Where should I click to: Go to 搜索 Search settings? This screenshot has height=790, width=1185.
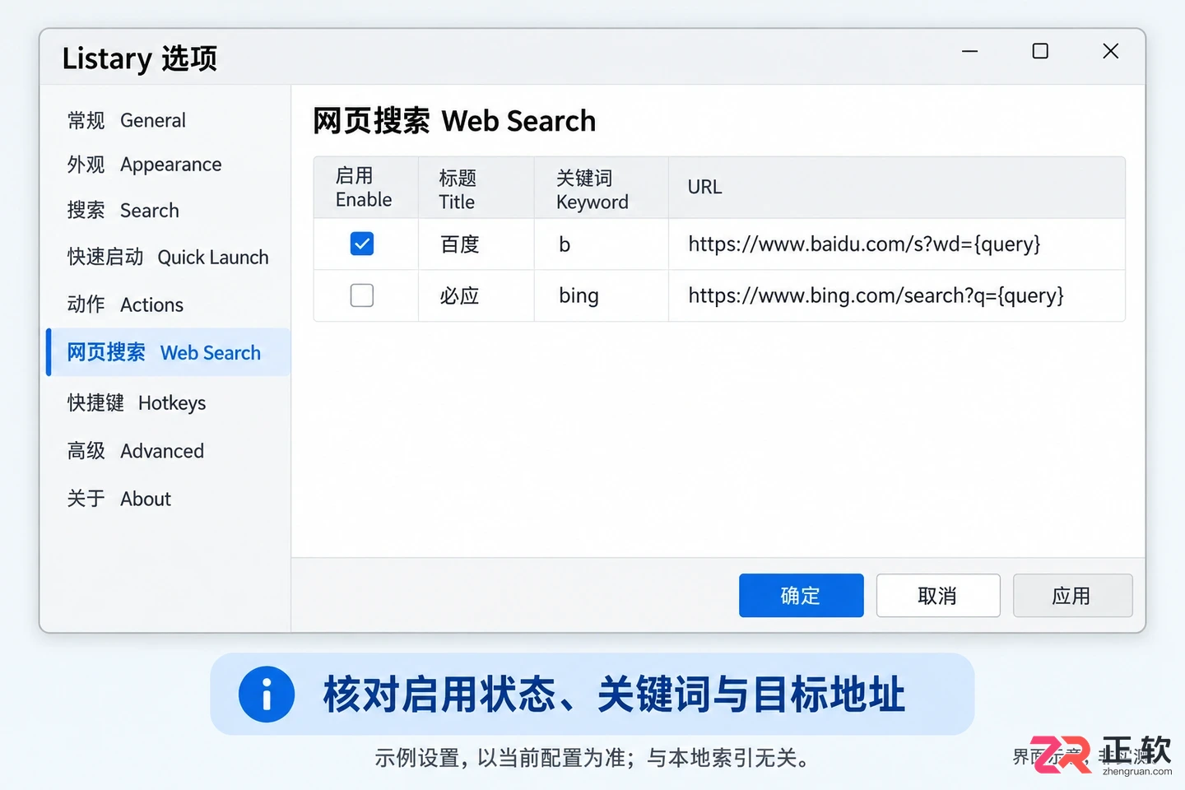[x=123, y=211]
